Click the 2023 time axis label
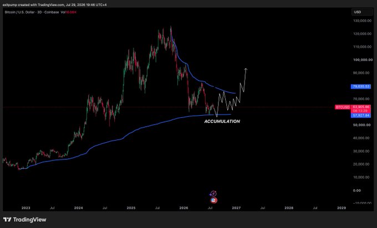The height and width of the screenshot is (228, 377). coord(26,208)
